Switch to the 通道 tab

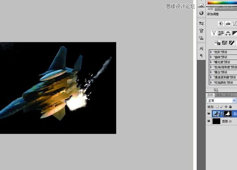[x=219, y=95]
